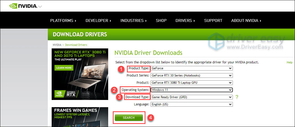Click the Help link on the right
This screenshot has height=127, width=295.
point(289,62)
